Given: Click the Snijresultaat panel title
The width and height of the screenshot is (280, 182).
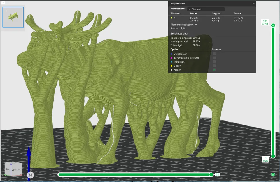Looking at the screenshot, I should point(178,4).
